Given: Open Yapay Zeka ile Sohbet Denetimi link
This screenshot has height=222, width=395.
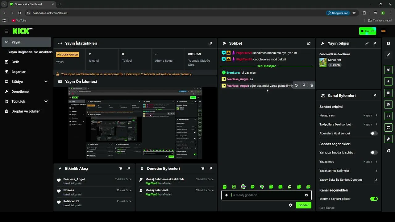Looking at the screenshot, I should 348,180.
